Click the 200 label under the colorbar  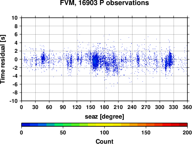(x=187, y=132)
